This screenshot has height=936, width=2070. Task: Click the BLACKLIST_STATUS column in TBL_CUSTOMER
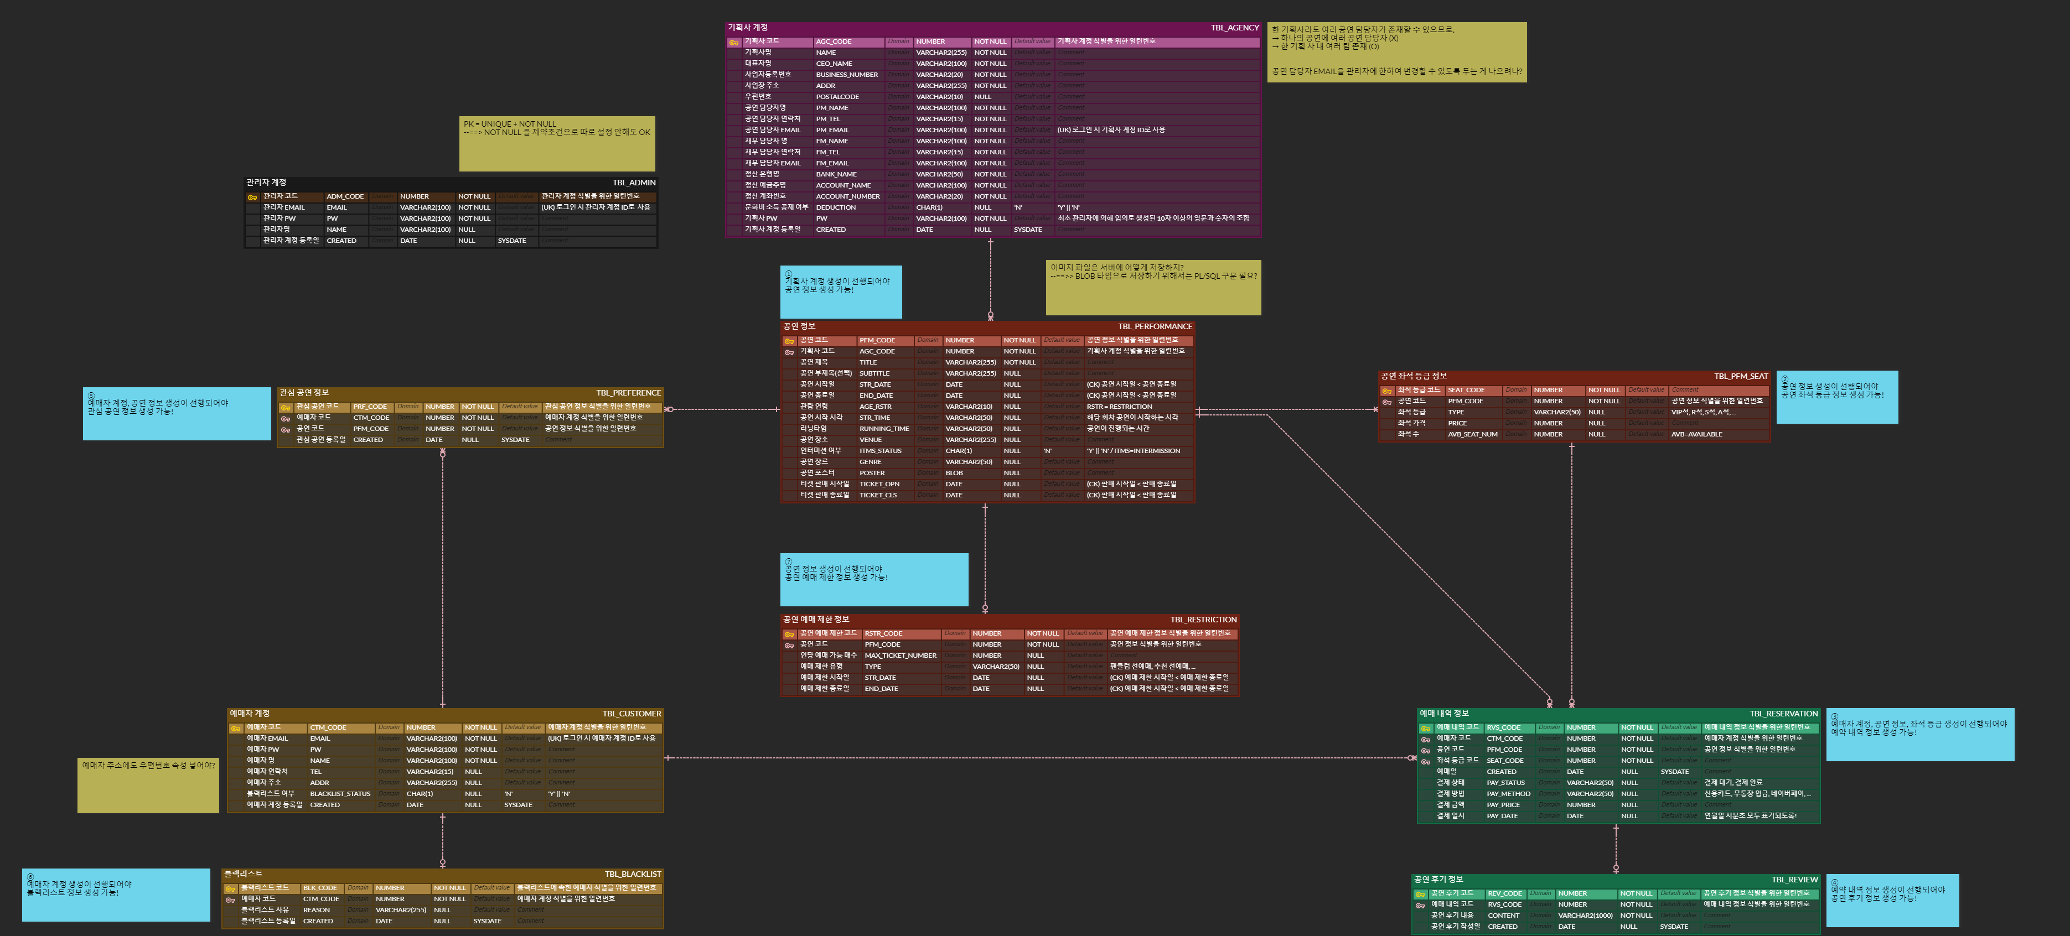[x=340, y=794]
